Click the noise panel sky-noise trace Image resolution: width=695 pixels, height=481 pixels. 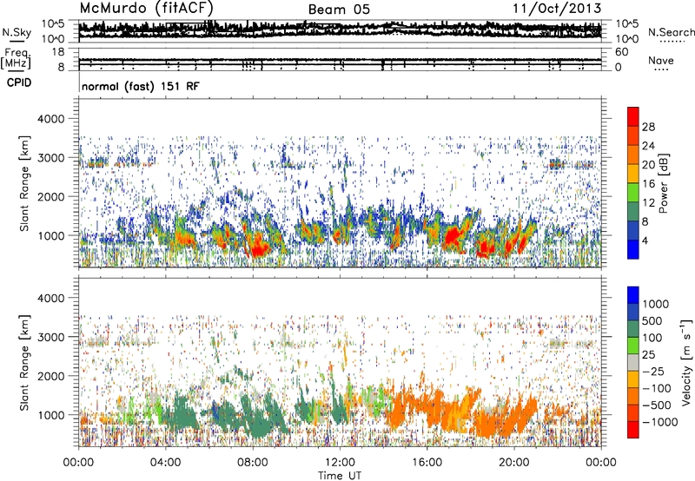point(340,30)
